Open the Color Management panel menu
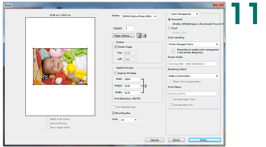Screen dimensions: 266x147 (184, 14)
